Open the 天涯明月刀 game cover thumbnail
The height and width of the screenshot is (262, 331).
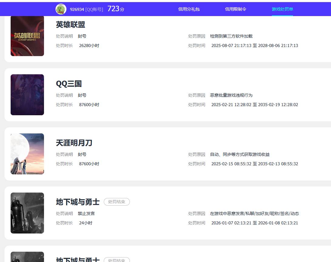27,154
